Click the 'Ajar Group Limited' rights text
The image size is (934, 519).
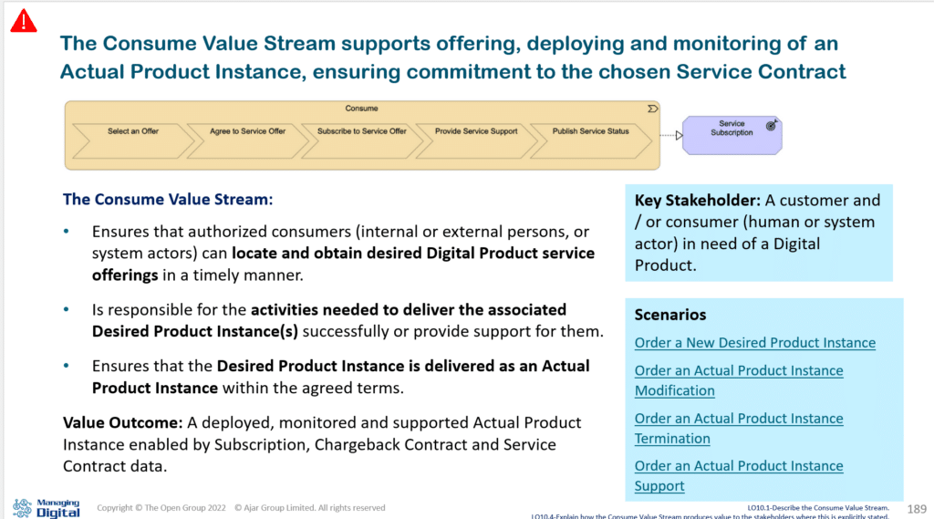(x=310, y=508)
